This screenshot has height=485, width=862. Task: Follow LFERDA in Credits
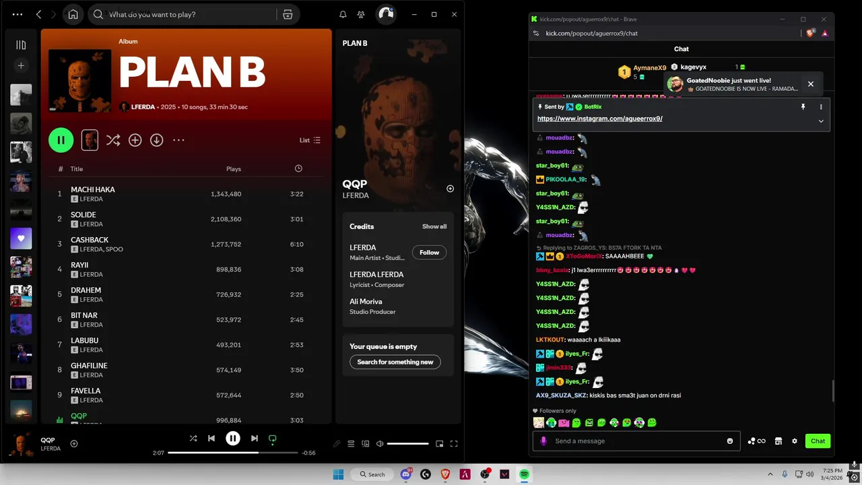coord(429,253)
